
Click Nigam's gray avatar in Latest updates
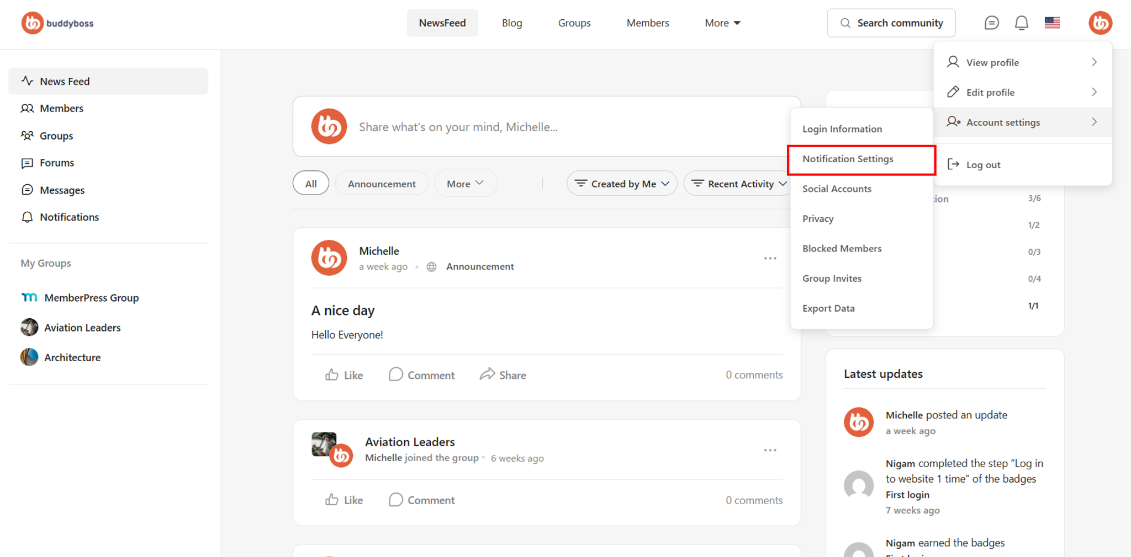pos(859,486)
